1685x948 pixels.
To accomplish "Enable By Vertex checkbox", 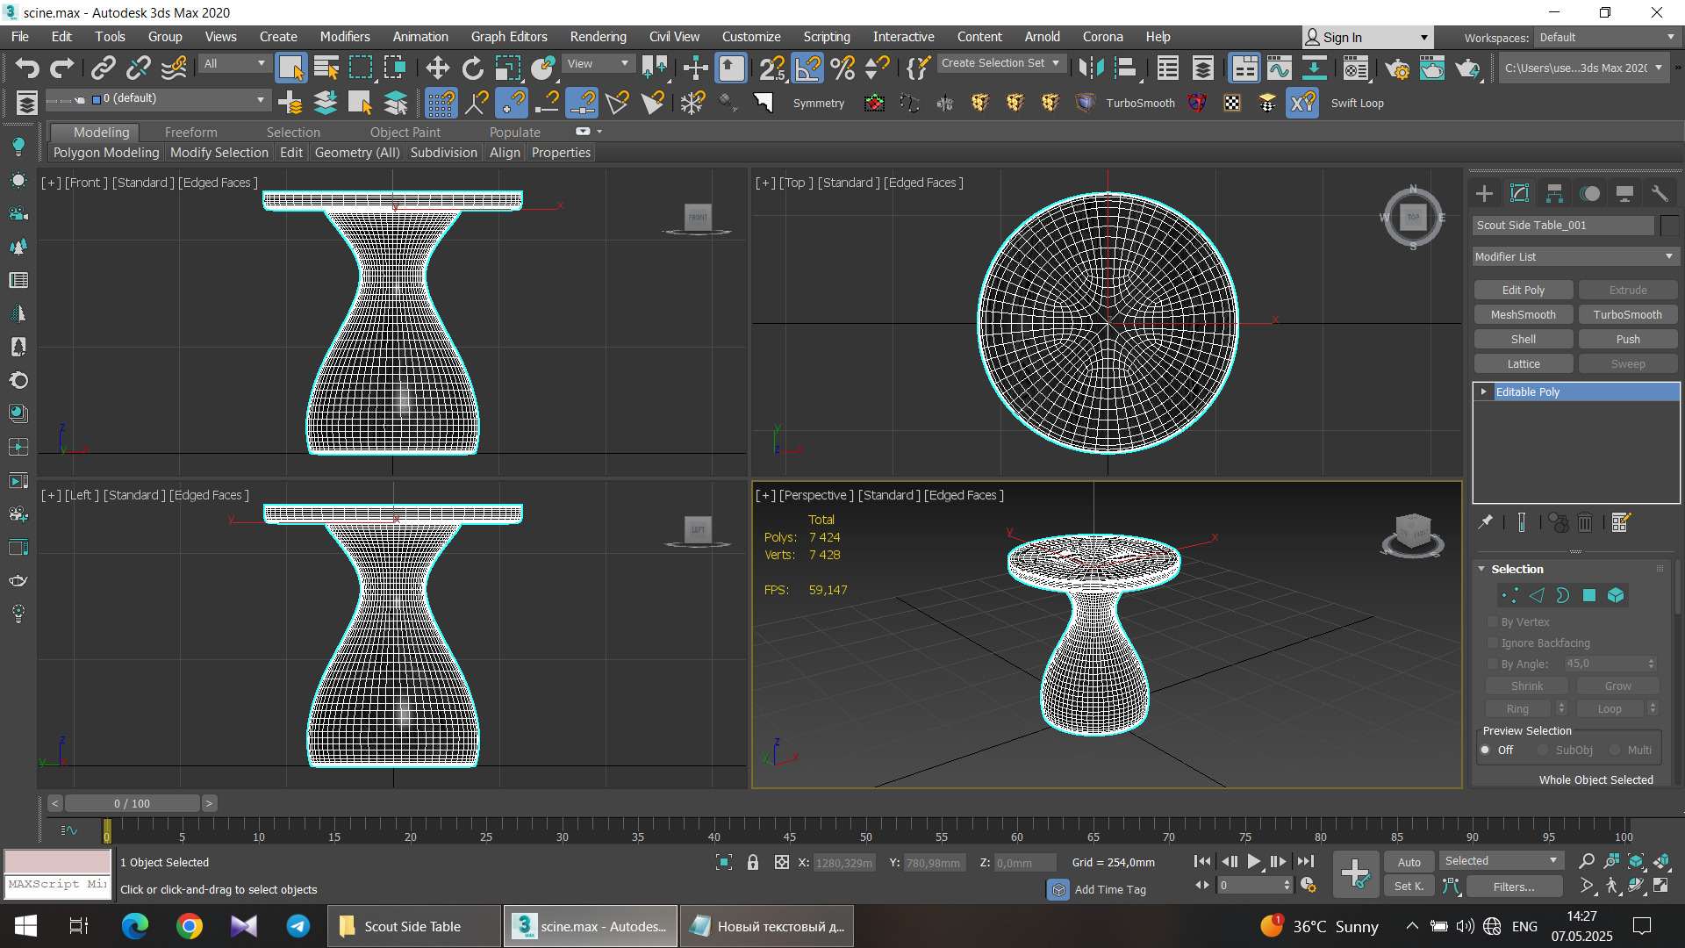I will point(1492,621).
